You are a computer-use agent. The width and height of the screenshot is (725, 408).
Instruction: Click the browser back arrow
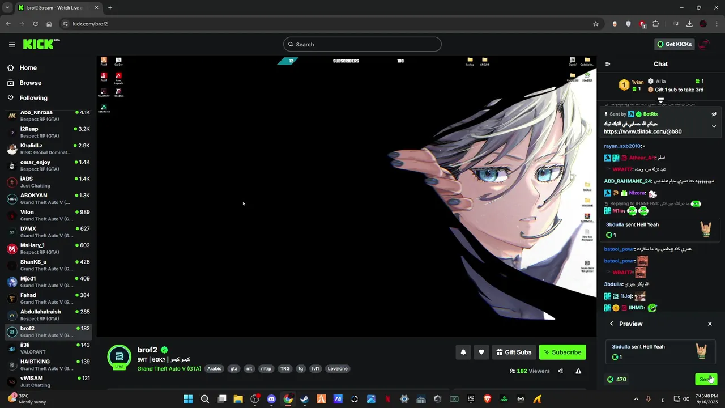(x=8, y=24)
